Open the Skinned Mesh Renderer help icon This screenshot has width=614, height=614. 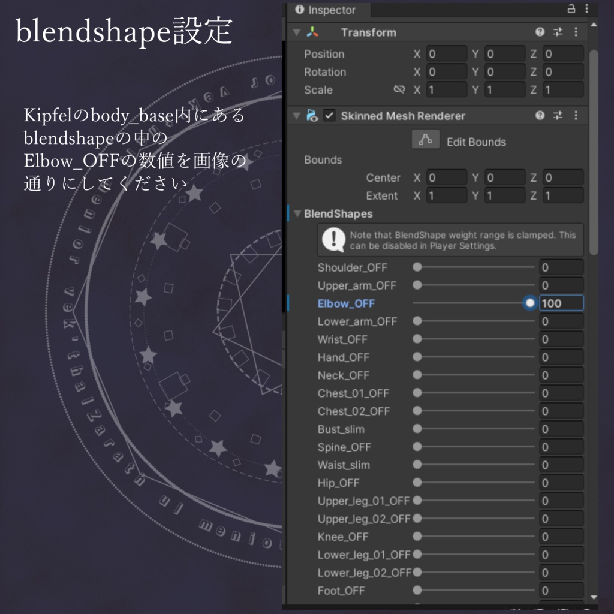(x=539, y=116)
